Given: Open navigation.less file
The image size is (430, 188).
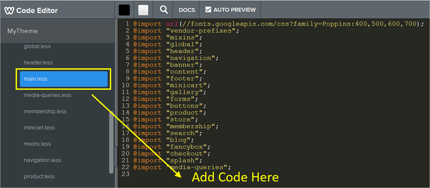Looking at the screenshot, I should (42, 160).
